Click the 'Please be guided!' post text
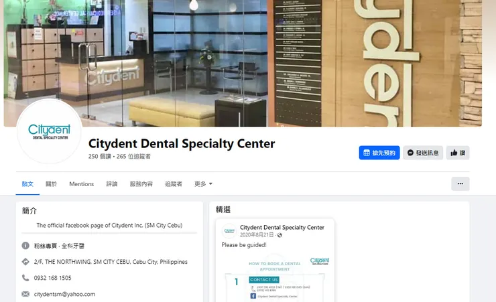The width and height of the screenshot is (496, 302). tap(244, 245)
